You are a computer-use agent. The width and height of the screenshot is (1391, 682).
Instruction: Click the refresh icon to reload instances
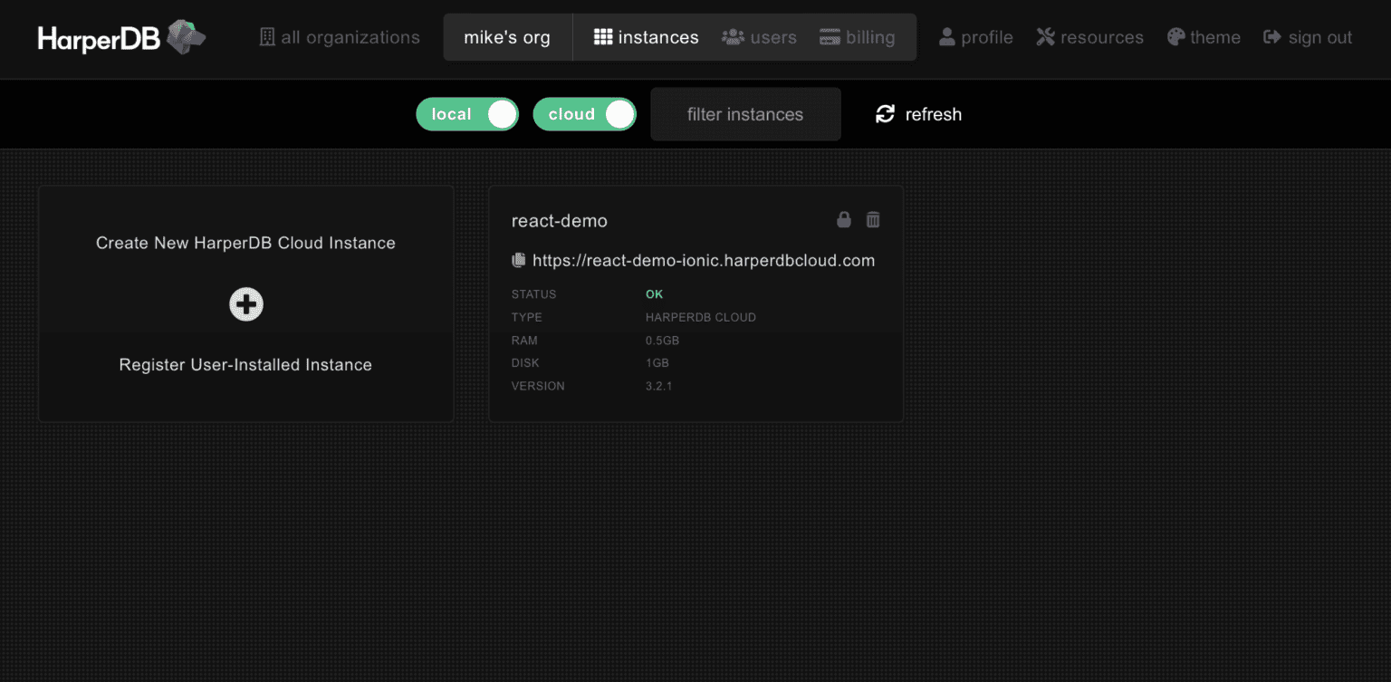click(x=885, y=113)
